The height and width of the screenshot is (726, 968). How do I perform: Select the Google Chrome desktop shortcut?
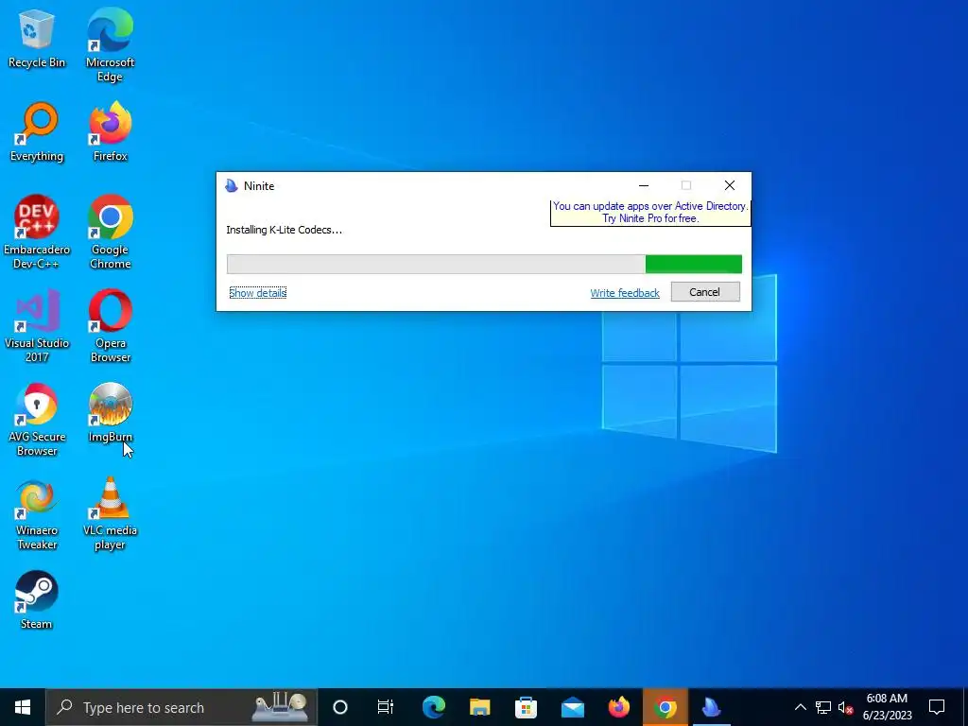(110, 233)
